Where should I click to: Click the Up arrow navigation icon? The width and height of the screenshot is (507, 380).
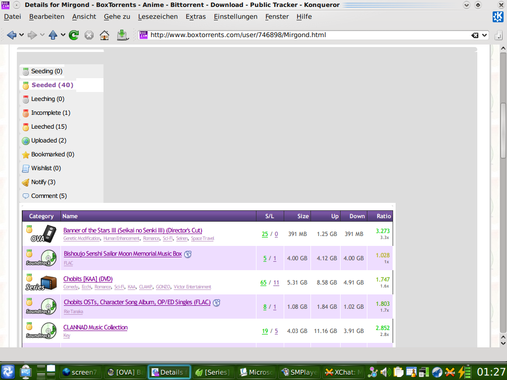click(x=53, y=35)
